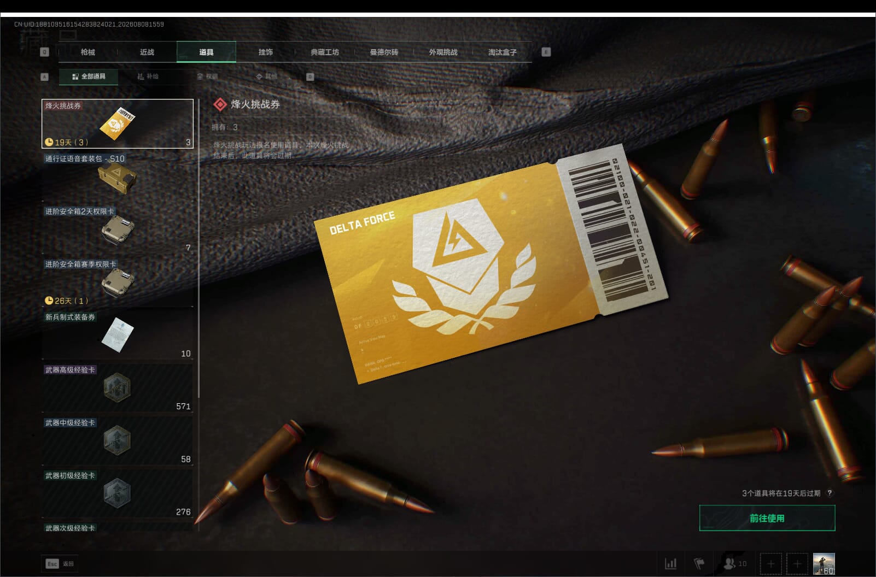This screenshot has width=876, height=577.
Task: Click the 烽火挑战玩法报名使用道具 description text
Action: pos(281,150)
